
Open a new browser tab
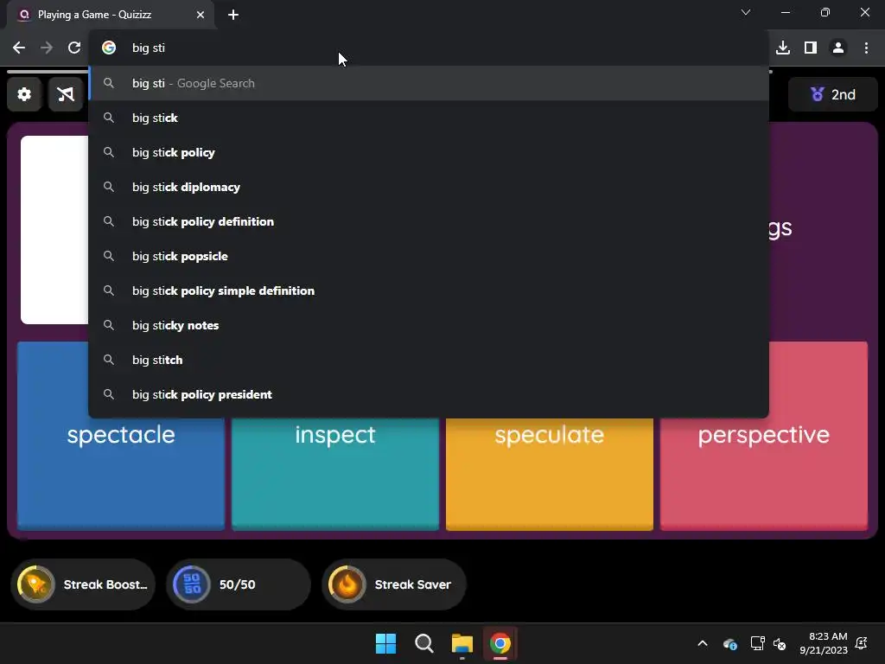233,15
